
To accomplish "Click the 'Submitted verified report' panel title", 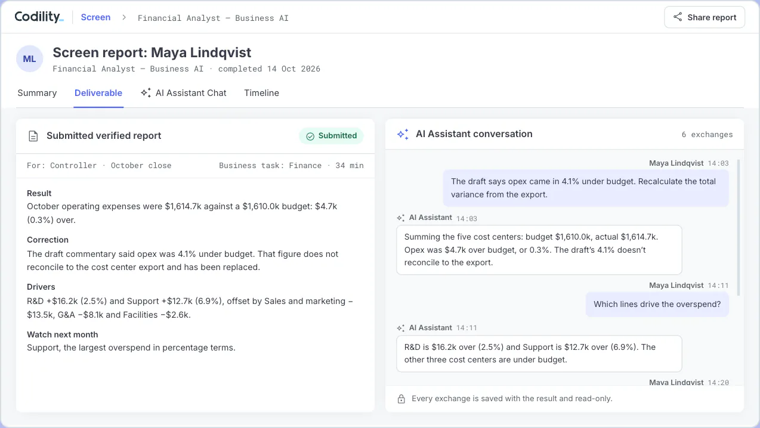I will (104, 136).
